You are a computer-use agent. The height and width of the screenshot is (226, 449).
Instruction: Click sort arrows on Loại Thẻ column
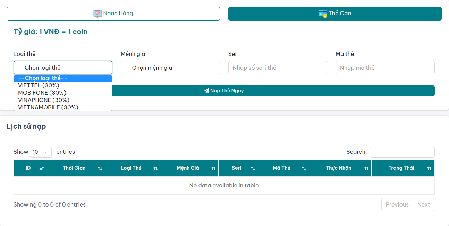pos(155,168)
